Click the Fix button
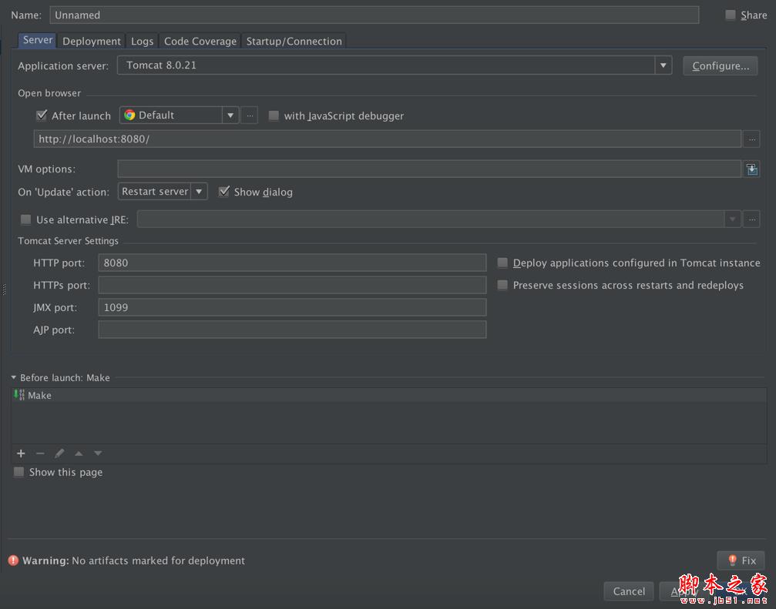The height and width of the screenshot is (609, 776). [741, 560]
